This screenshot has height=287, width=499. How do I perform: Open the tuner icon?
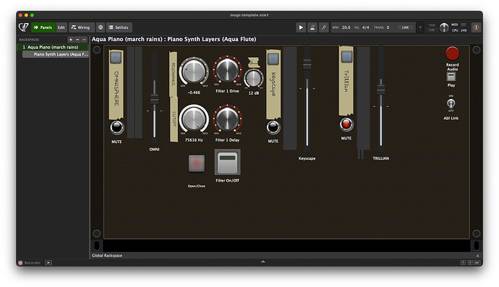point(324,27)
